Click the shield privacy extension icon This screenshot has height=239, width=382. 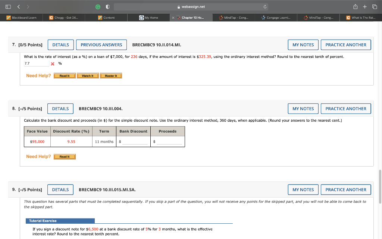click(107, 6)
